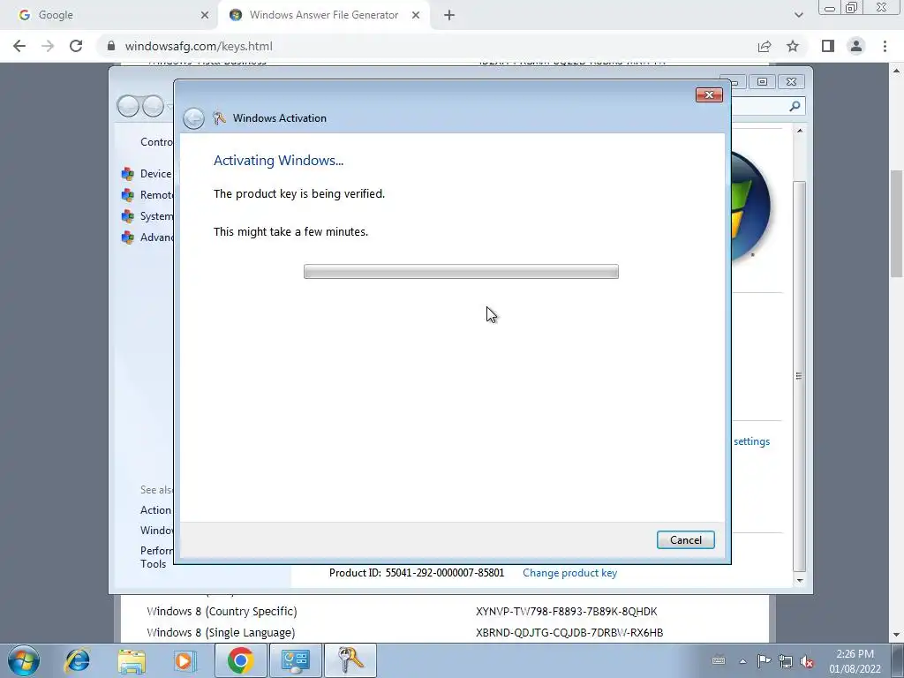
Task: Click the browser page vertical scrollbar thumb
Action: (897, 223)
